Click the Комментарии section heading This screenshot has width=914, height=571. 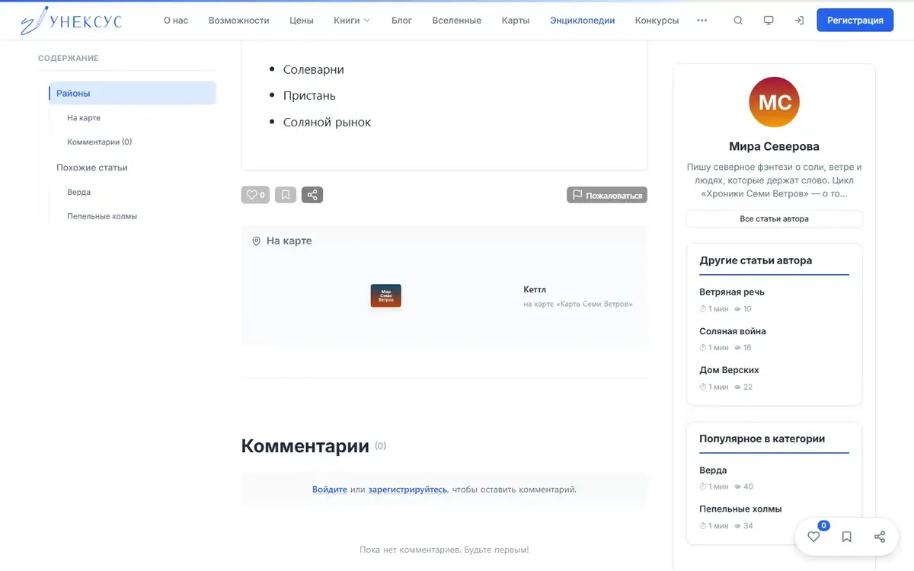(305, 446)
